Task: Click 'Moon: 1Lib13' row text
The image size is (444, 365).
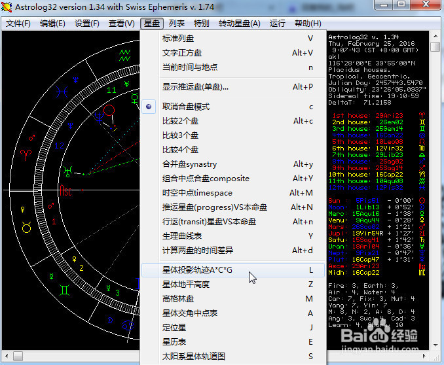Action: [354, 207]
